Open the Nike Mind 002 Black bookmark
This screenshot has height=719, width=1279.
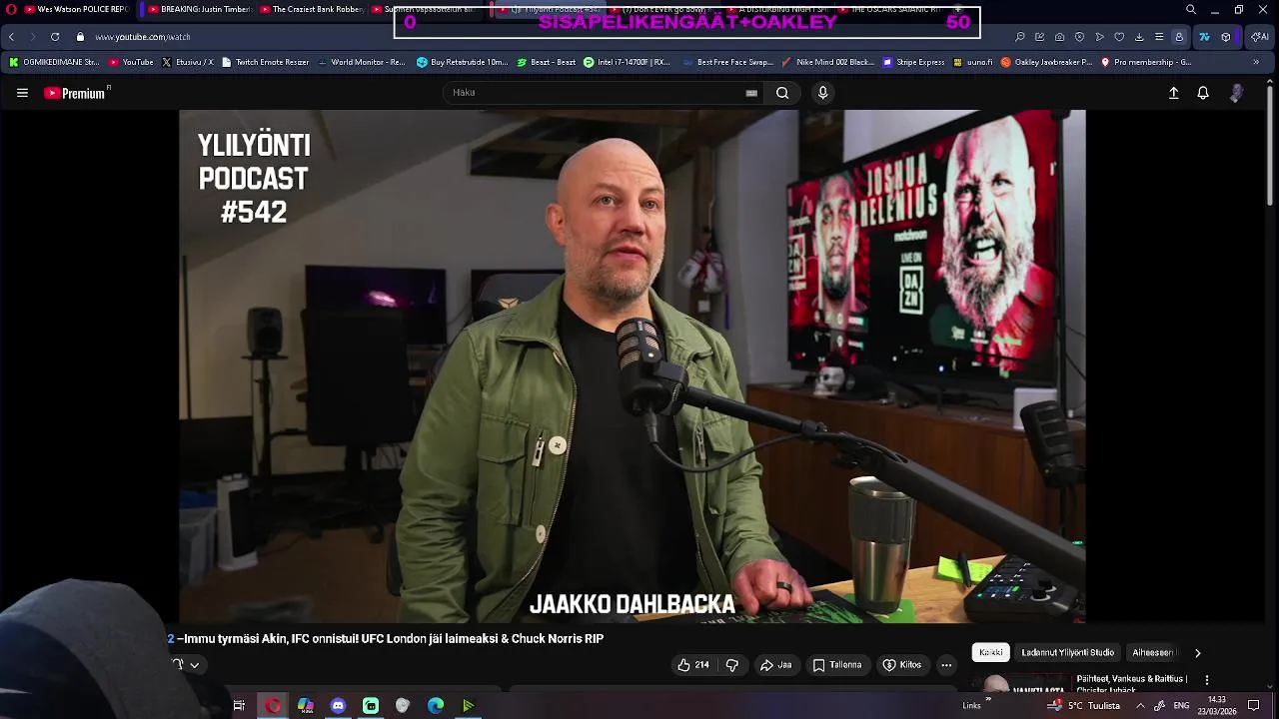coord(828,62)
